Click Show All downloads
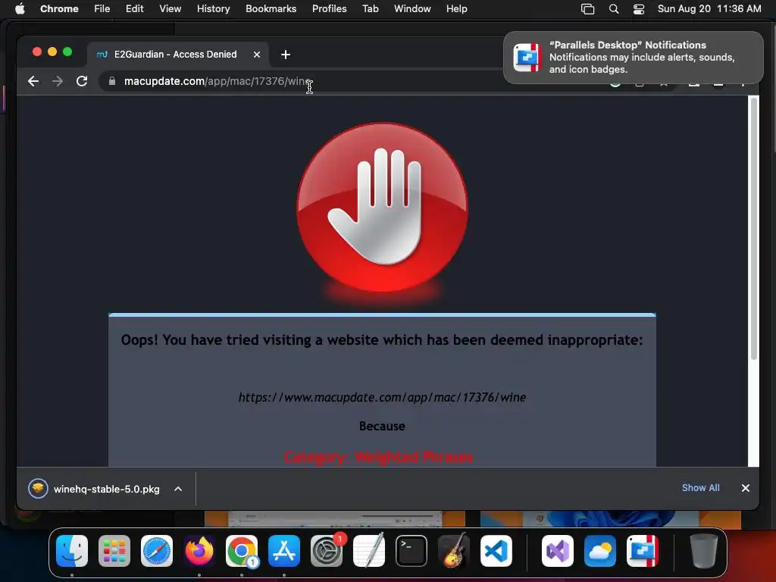The image size is (776, 582). (701, 488)
